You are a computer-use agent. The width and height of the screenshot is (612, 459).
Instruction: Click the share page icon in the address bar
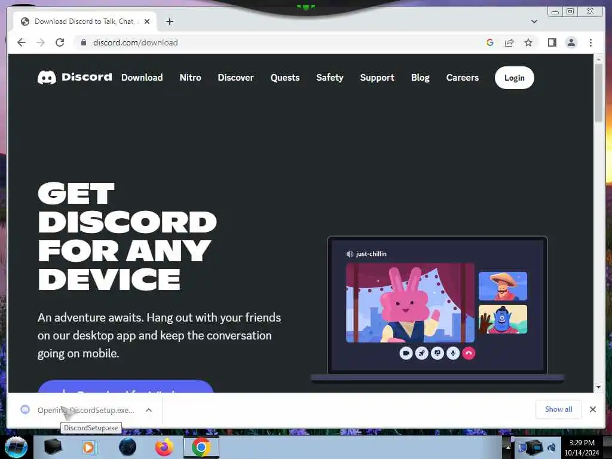tap(509, 42)
